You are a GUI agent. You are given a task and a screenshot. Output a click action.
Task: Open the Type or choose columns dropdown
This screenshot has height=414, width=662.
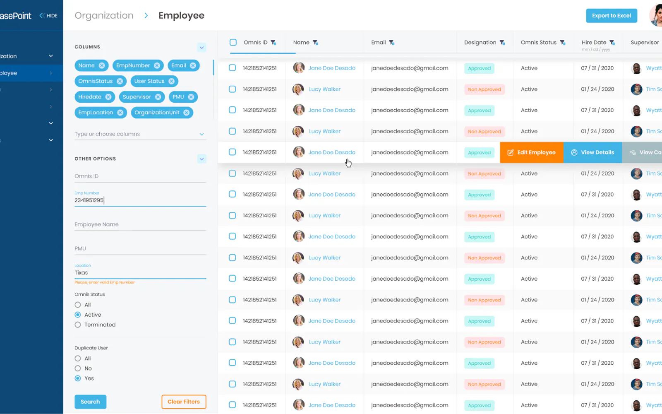pos(140,134)
